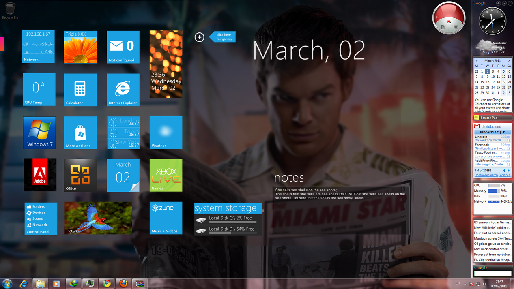Click Network in the Control Panel tile
Screen dimensions: 514x289
coord(37,225)
